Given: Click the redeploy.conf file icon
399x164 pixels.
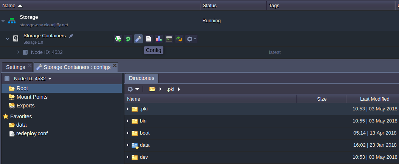Looking at the screenshot, I should point(12,134).
